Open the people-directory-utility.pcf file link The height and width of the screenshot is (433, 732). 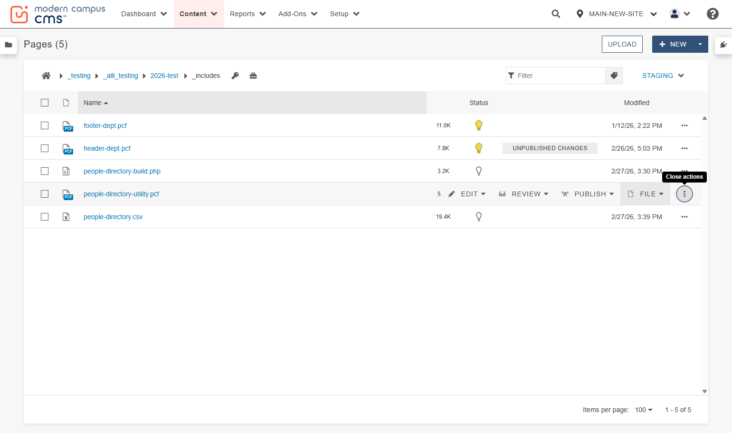coord(121,194)
